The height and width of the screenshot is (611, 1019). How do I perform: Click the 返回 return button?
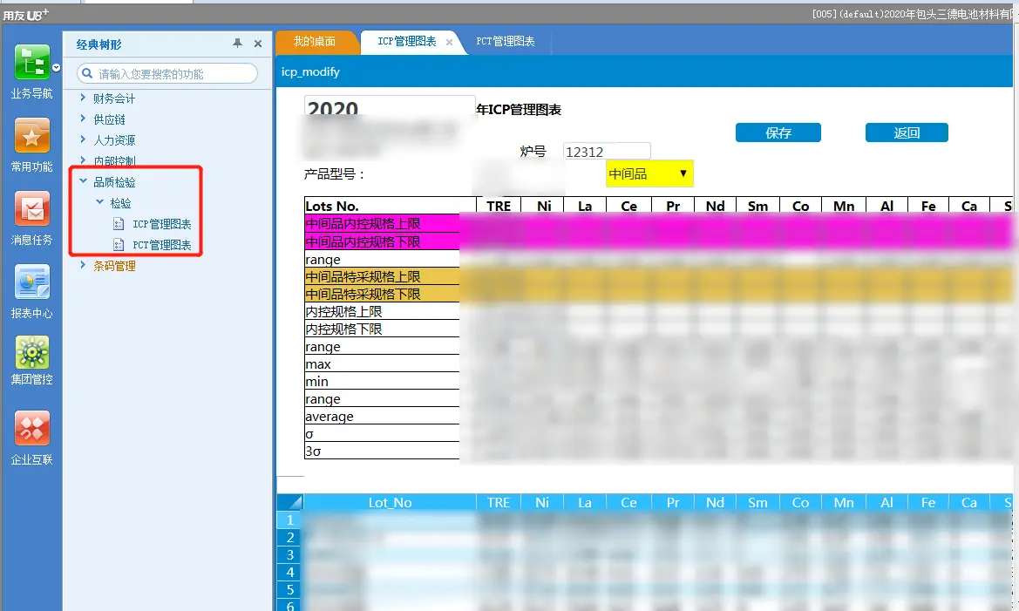tap(907, 133)
